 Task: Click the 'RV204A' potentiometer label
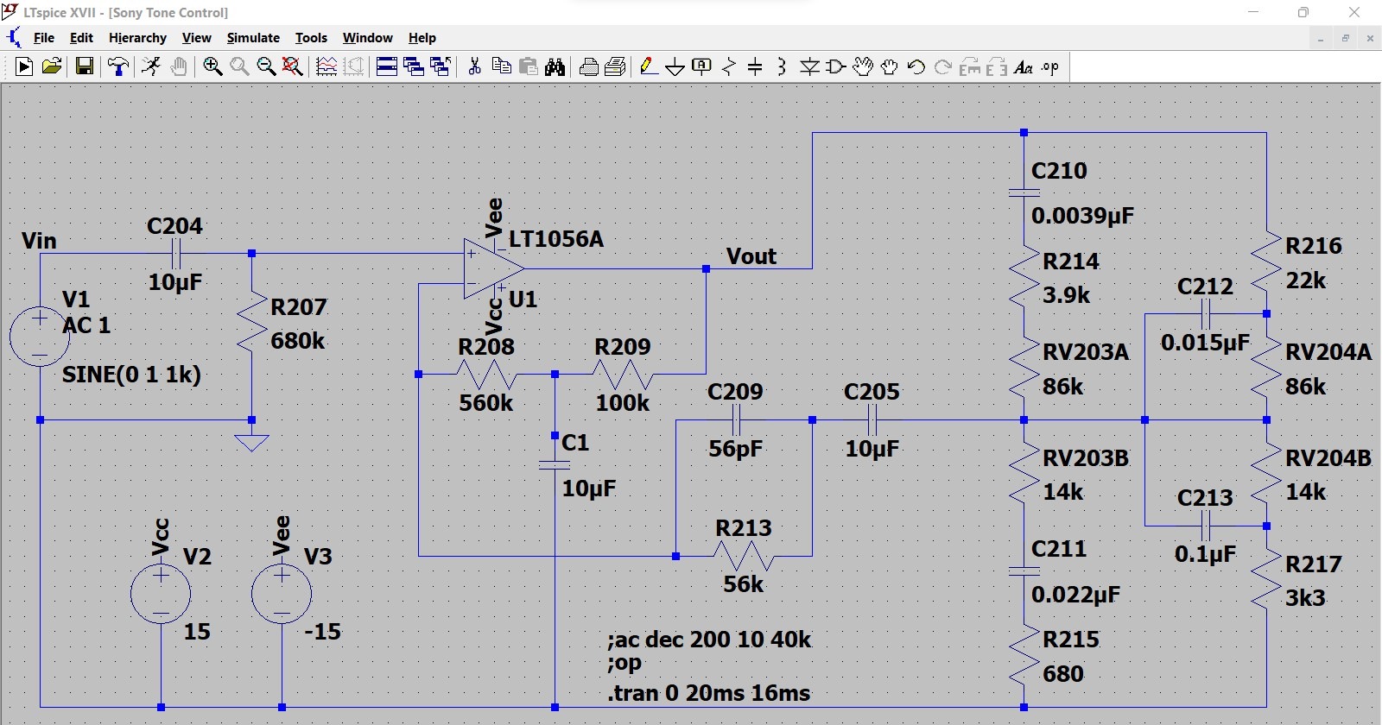(x=1328, y=352)
